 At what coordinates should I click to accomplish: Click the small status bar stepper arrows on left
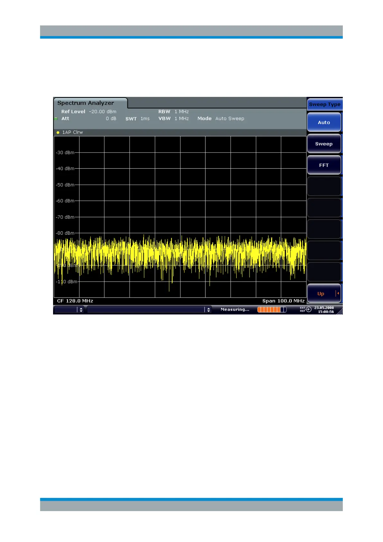coord(81,310)
